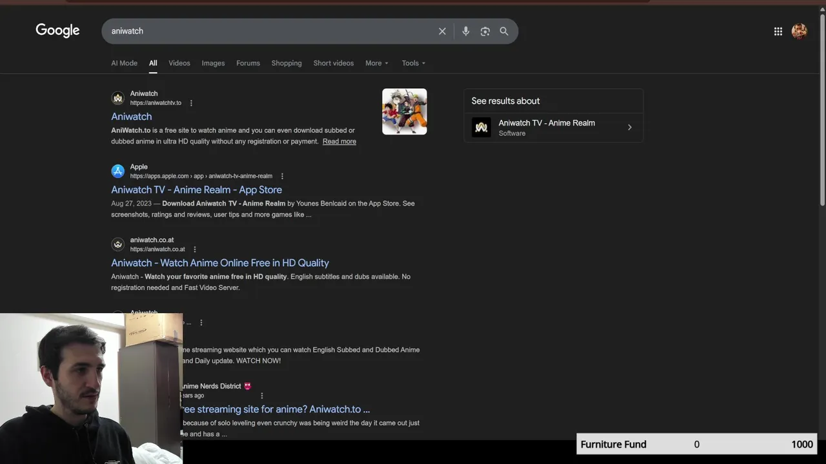This screenshot has width=826, height=464.
Task: Select the All results tab
Action: [153, 63]
